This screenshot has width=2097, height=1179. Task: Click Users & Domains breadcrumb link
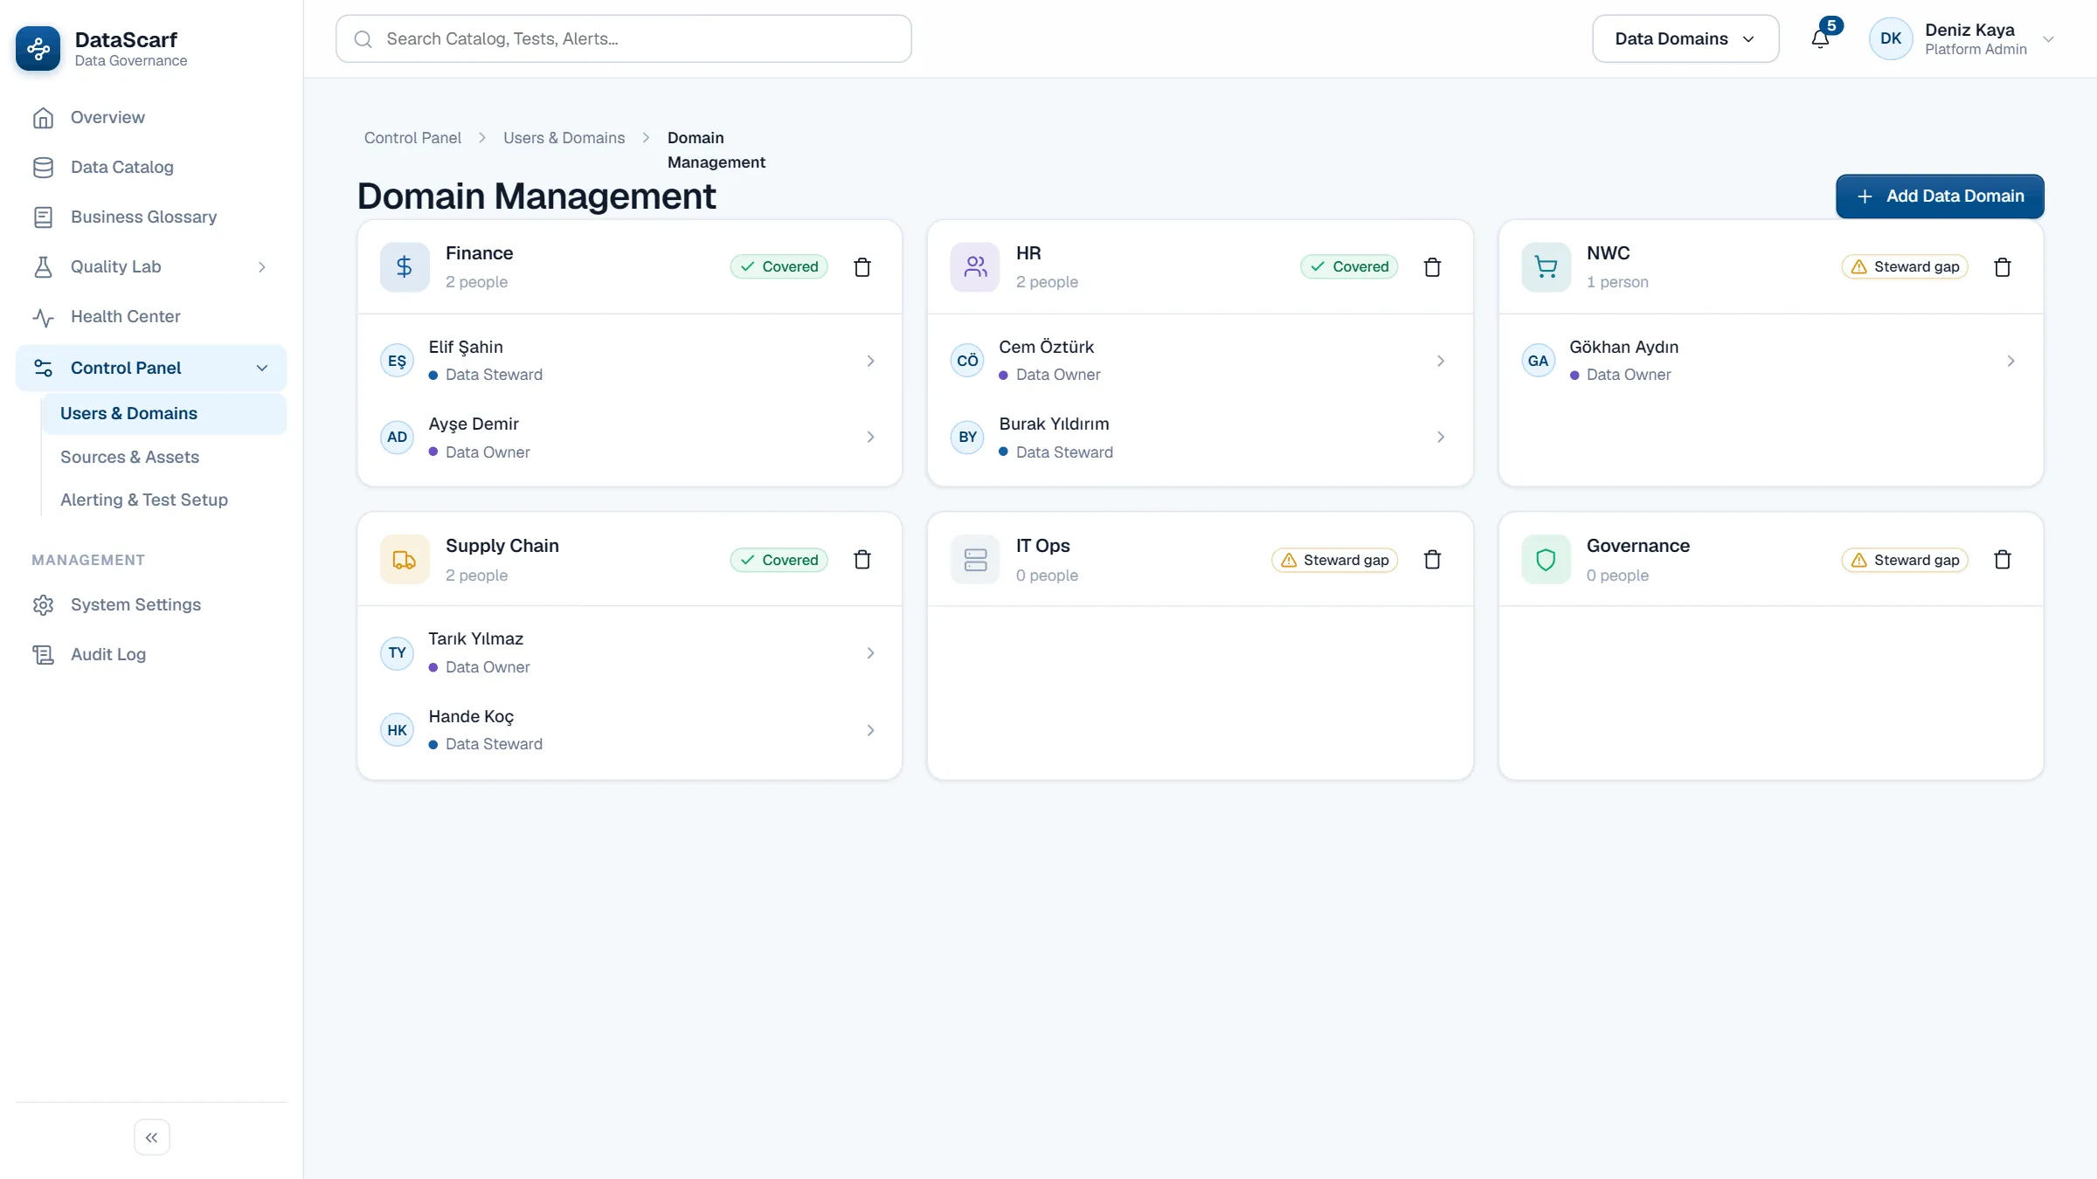coord(564,138)
